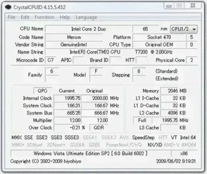207x174 pixels.
Task: Click the current System Bus 665.25
Action: (68, 113)
